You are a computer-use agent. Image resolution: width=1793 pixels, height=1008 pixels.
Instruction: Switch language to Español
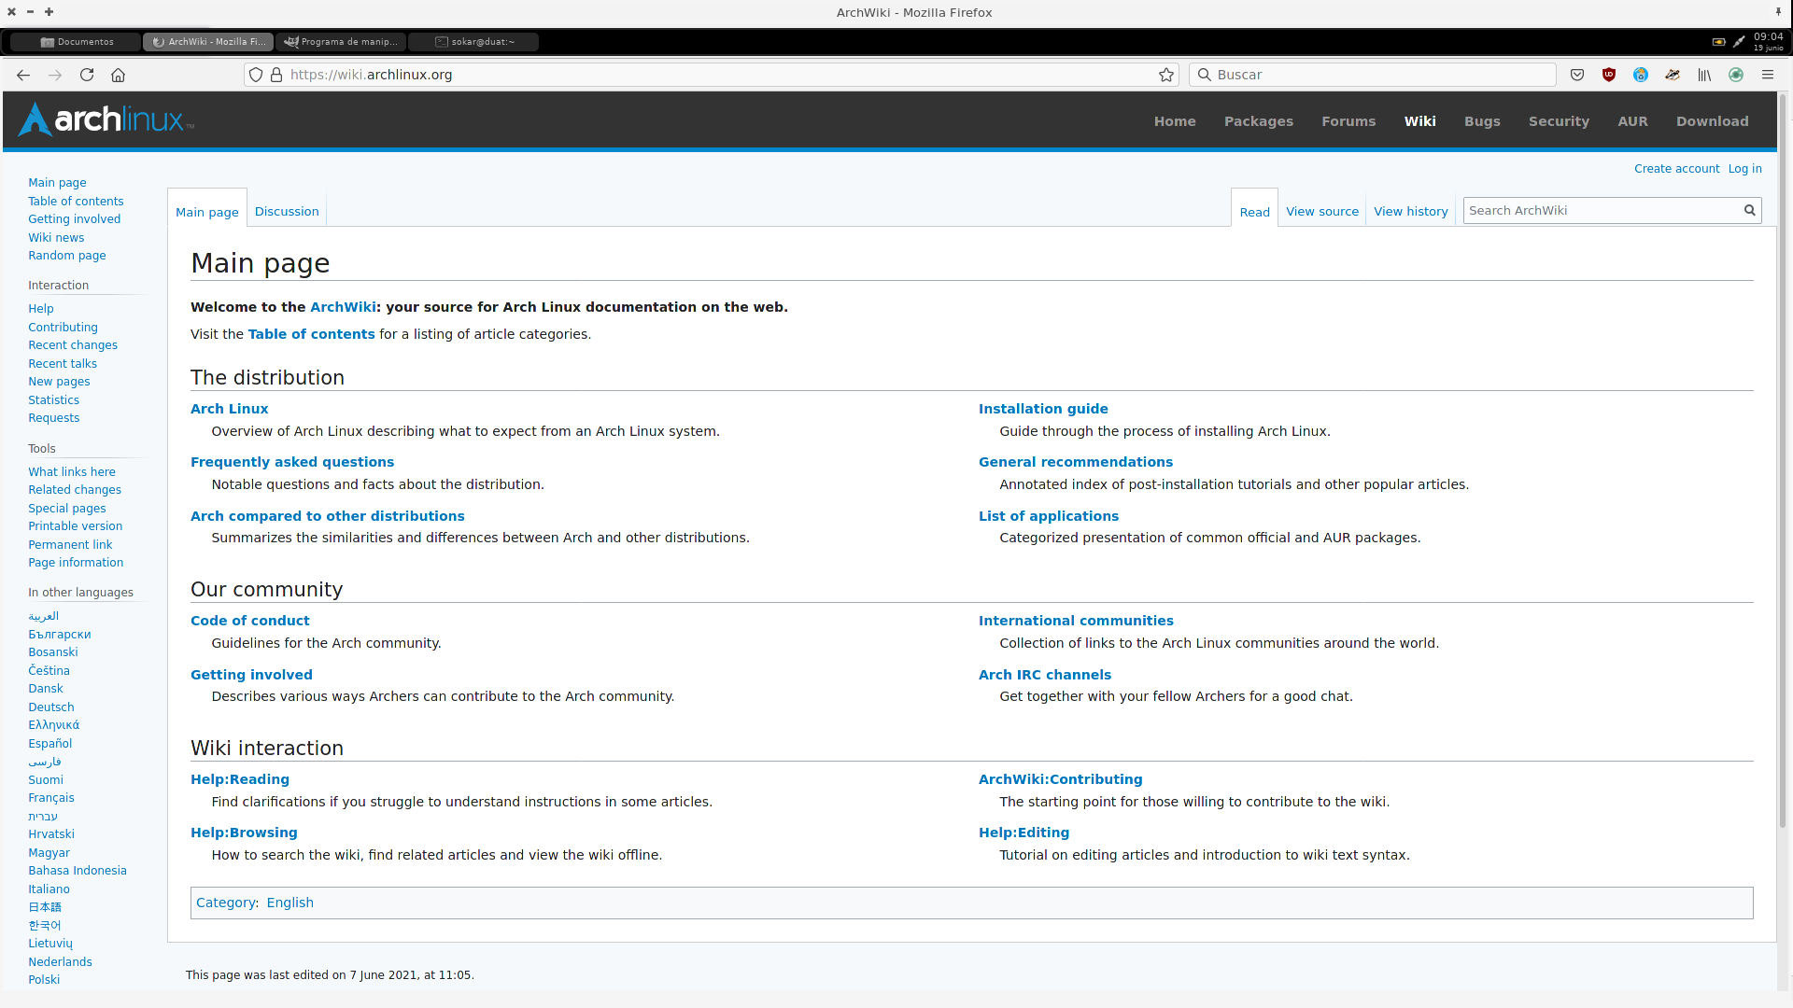point(50,744)
